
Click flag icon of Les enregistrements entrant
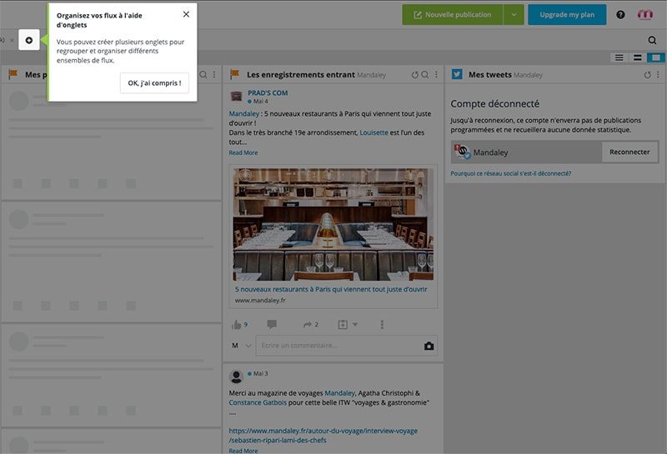(x=234, y=74)
